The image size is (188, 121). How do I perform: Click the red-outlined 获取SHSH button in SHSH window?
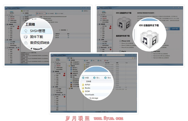(x=41, y=13)
